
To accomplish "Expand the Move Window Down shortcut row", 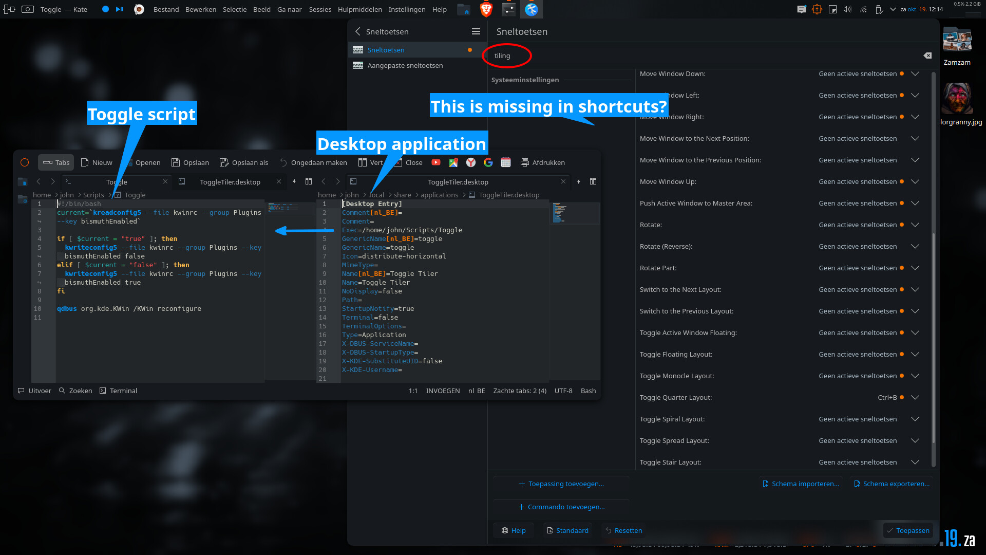I will pos(915,73).
